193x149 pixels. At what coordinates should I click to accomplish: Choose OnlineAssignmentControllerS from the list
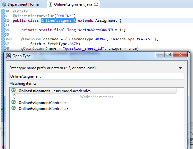pos(43,108)
